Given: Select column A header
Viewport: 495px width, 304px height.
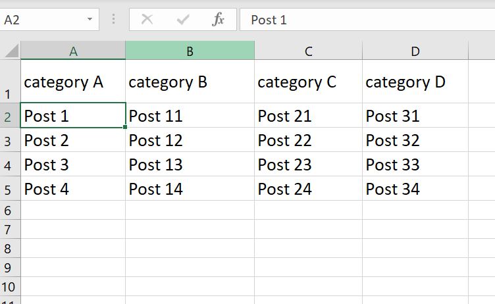Looking at the screenshot, I should point(73,51).
